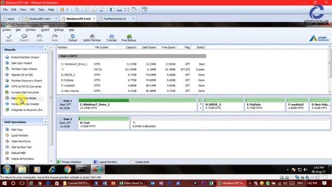Viewport: 332px width, 187px height.
Task: Click the Discard toolbar icon
Action: [24, 38]
